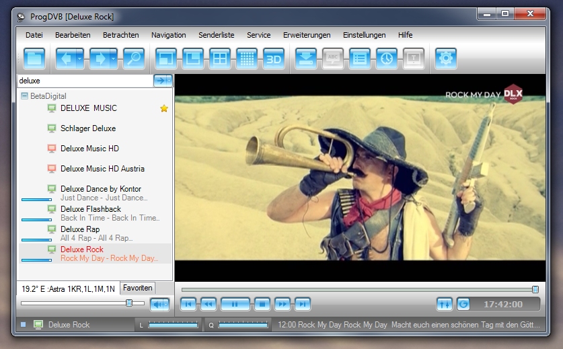
Task: Rewind playback with the double-left button
Action: pos(209,305)
